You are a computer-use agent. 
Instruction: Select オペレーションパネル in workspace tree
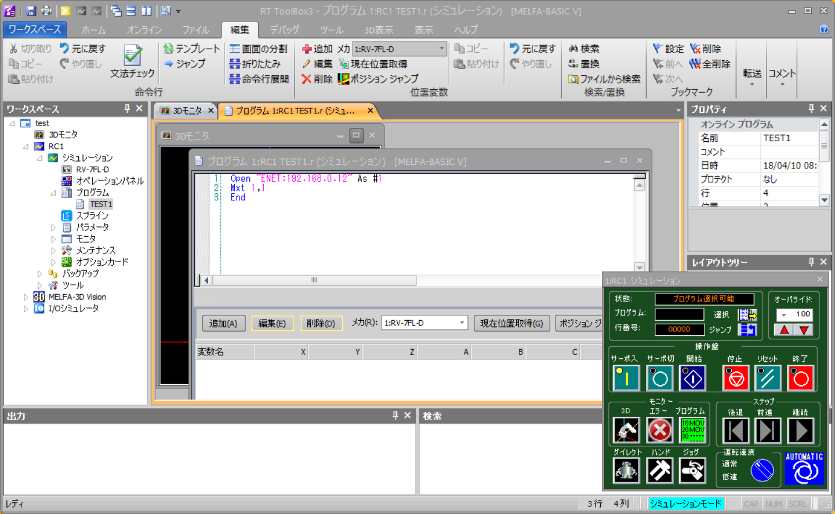pos(110,181)
